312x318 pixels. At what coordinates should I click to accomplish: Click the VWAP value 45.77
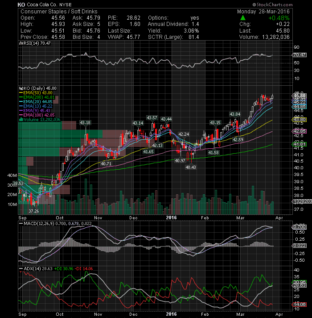click(134, 37)
